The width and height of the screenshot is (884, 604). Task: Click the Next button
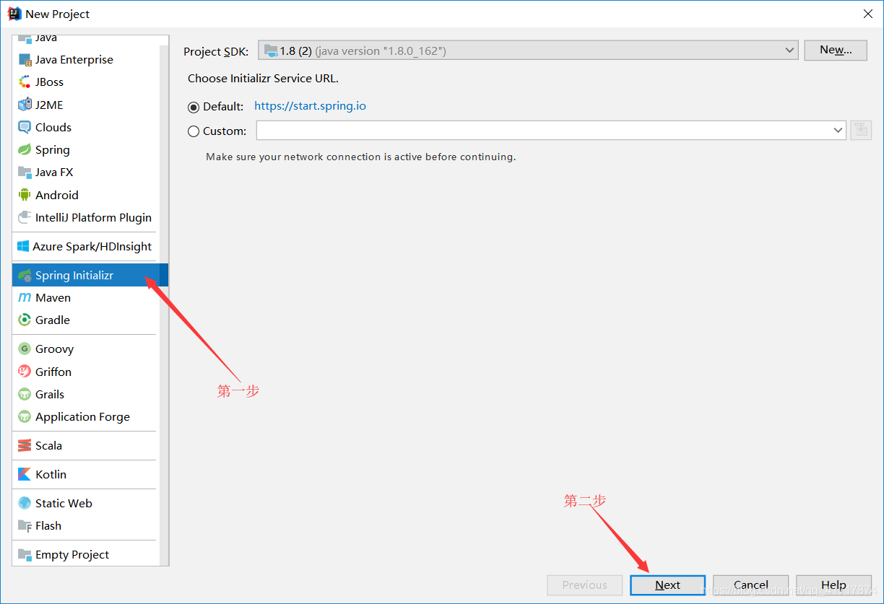point(667,585)
